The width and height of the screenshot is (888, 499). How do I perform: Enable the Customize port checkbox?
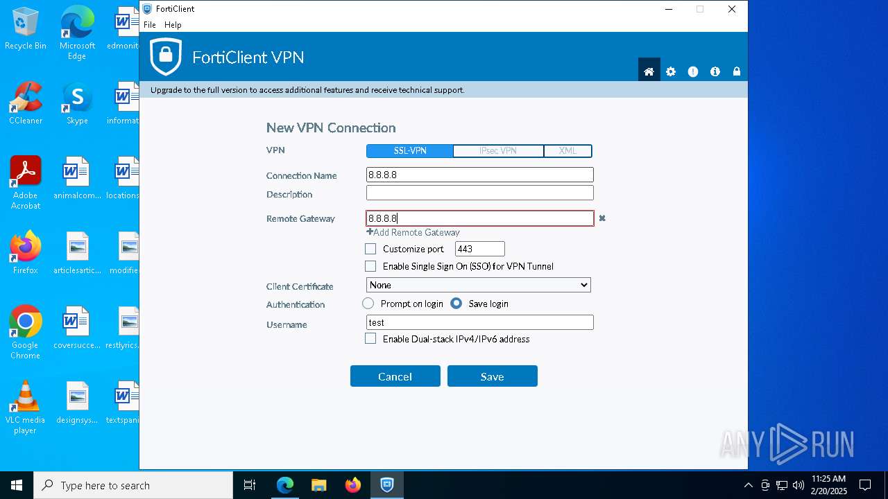pos(370,249)
